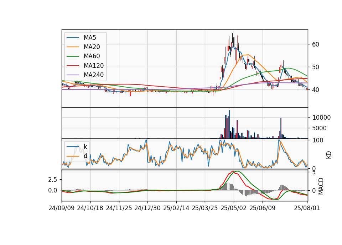Viewport: 342px width, 245px height.
Task: Click the volume axis value 5000
Action: (x=320, y=128)
